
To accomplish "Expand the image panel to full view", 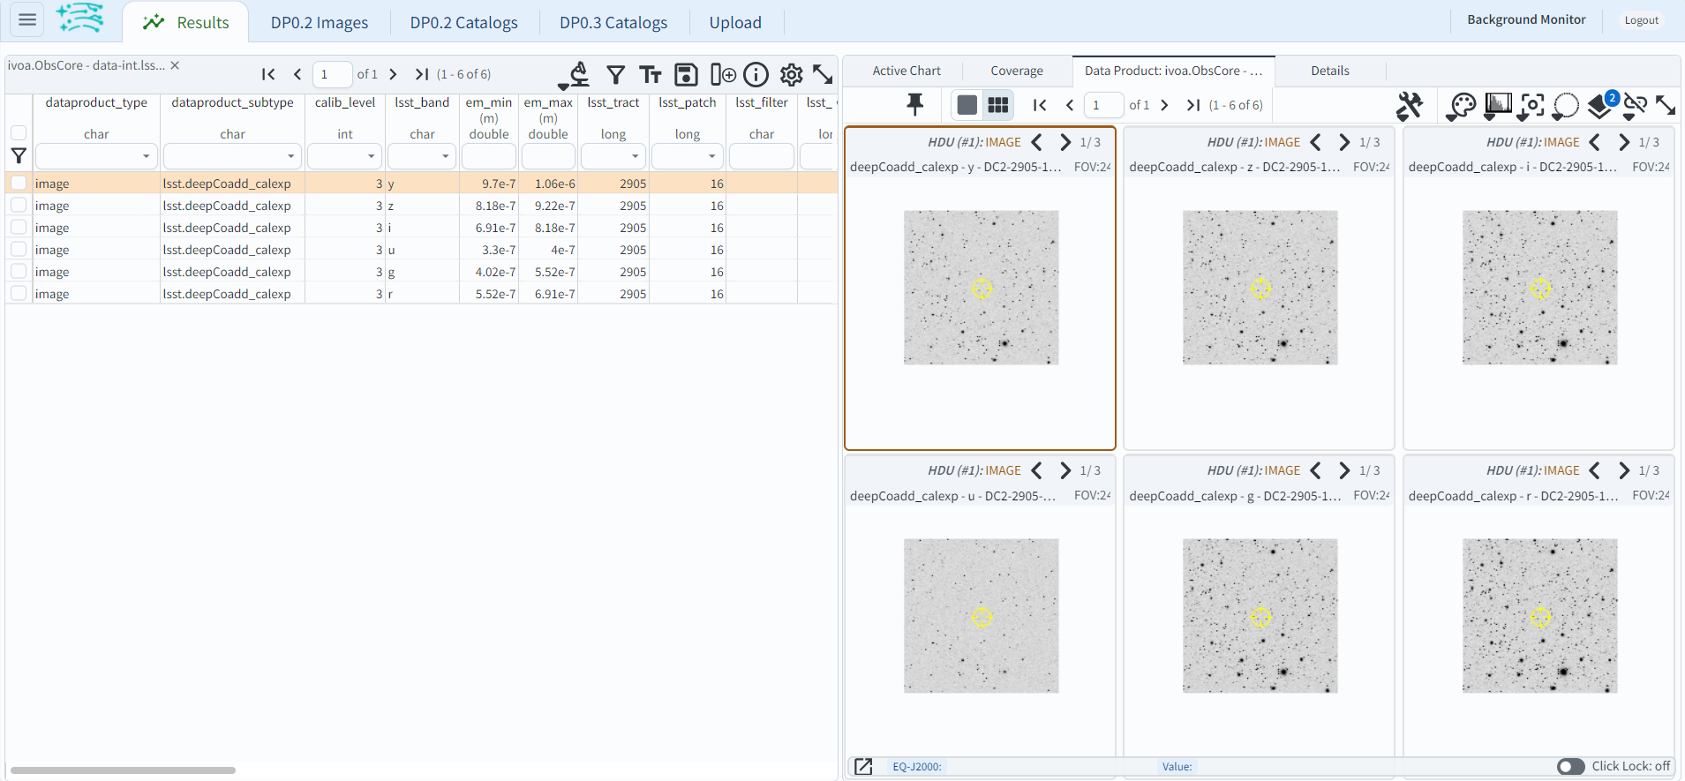I will [x=1666, y=105].
